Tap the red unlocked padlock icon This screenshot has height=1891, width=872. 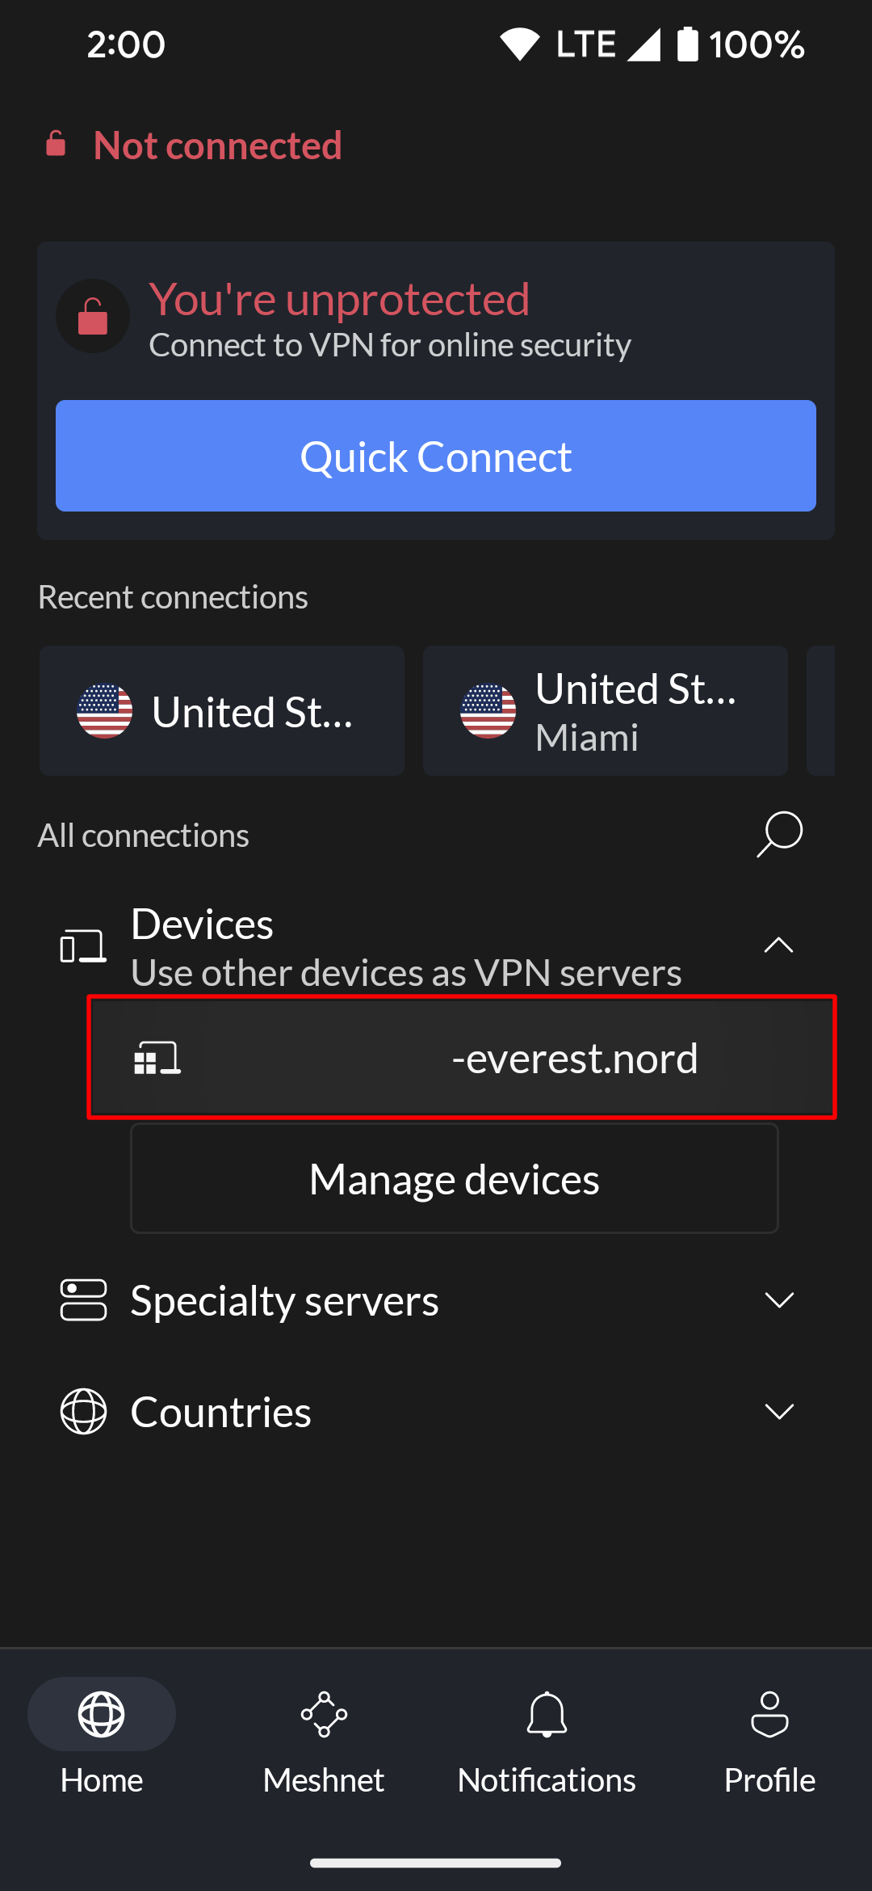click(93, 316)
